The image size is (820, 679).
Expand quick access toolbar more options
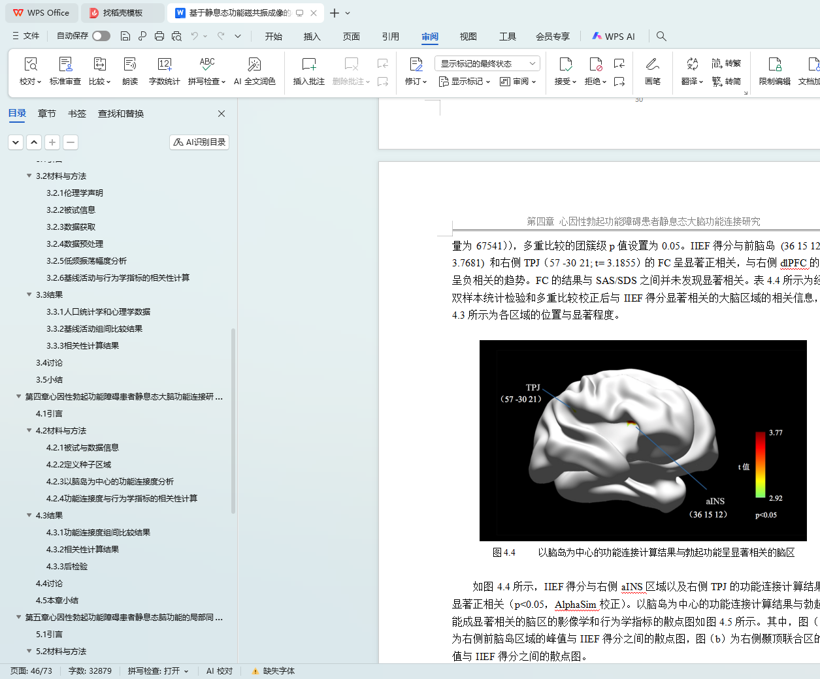coord(238,36)
